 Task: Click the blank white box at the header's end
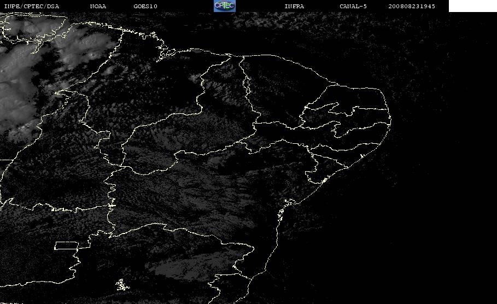[x=472, y=6]
